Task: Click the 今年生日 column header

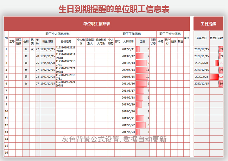Action: point(201,38)
